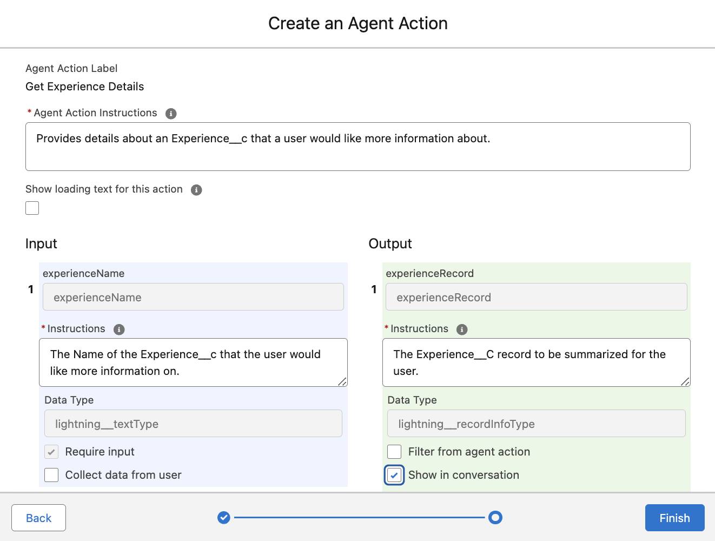Image resolution: width=715 pixels, height=541 pixels.
Task: Click info icon beside Agent Action Instructions
Action: click(x=171, y=114)
